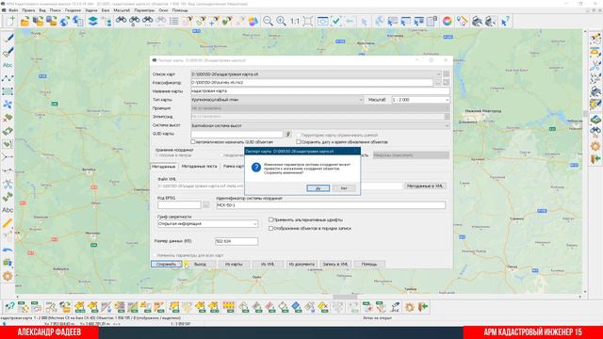Click the Из XML button
This screenshot has height=339, width=603.
coord(268,264)
